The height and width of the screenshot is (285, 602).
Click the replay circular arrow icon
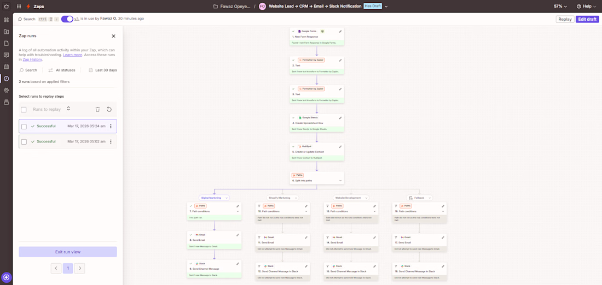pos(109,109)
